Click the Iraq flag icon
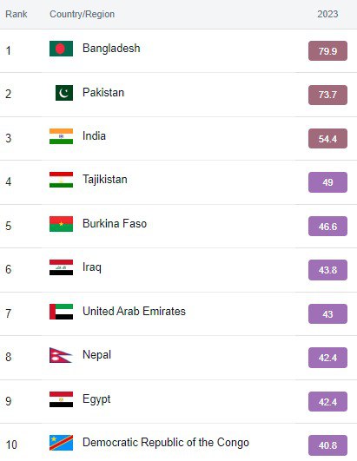The height and width of the screenshot is (461, 357). coord(61,267)
